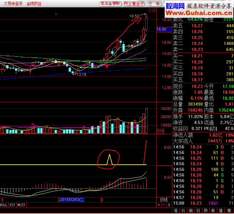
Task: Click the 委比 value -54.62%
Action: point(195,19)
